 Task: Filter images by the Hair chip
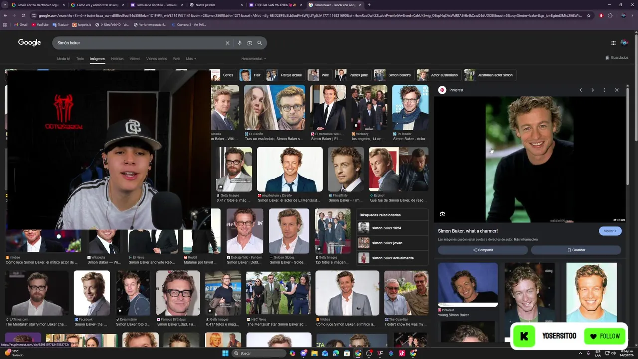click(x=251, y=75)
